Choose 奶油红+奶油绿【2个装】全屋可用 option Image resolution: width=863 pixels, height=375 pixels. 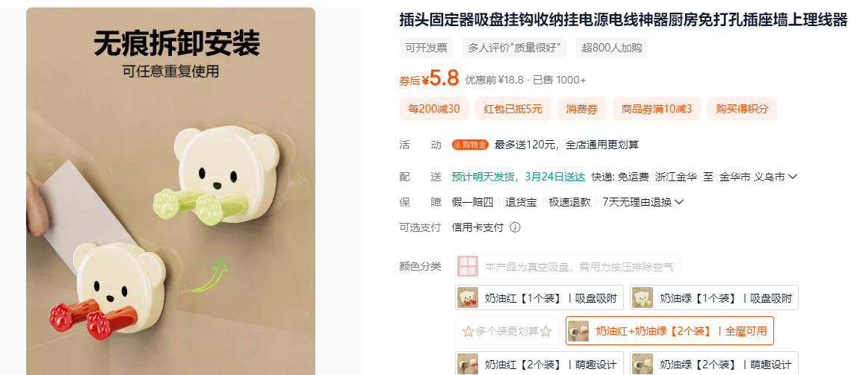(669, 331)
